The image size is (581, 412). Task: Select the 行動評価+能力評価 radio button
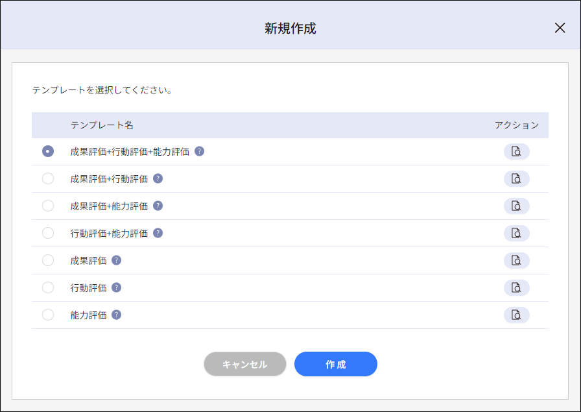point(47,234)
